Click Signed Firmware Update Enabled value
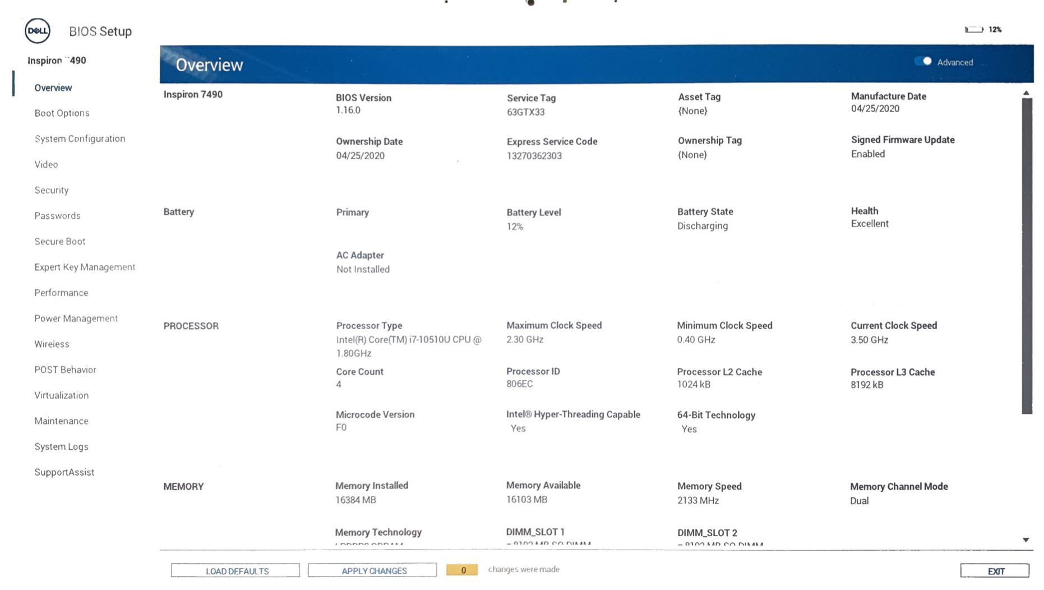The height and width of the screenshot is (590, 1044). (x=867, y=154)
